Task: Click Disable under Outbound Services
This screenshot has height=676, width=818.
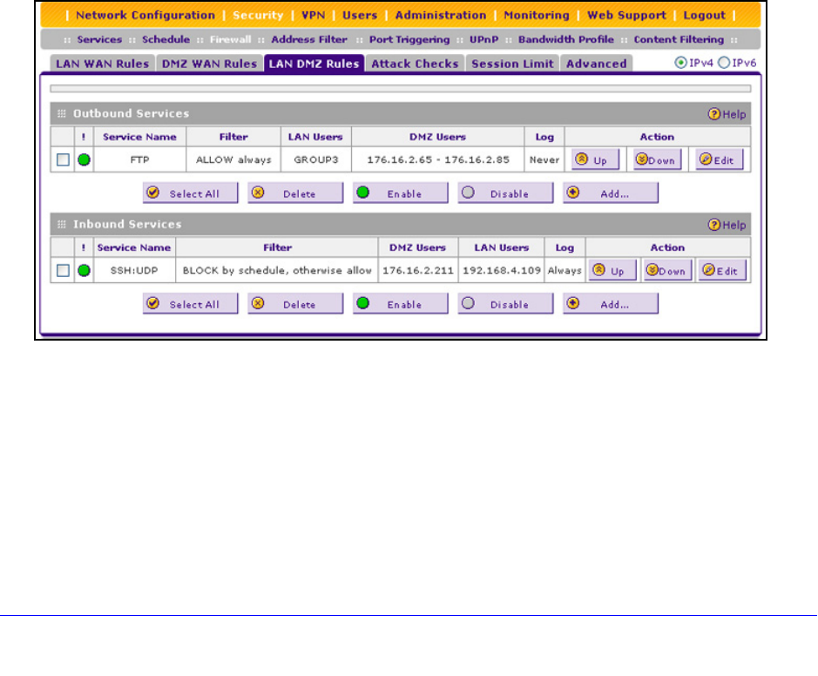Action: tap(505, 193)
